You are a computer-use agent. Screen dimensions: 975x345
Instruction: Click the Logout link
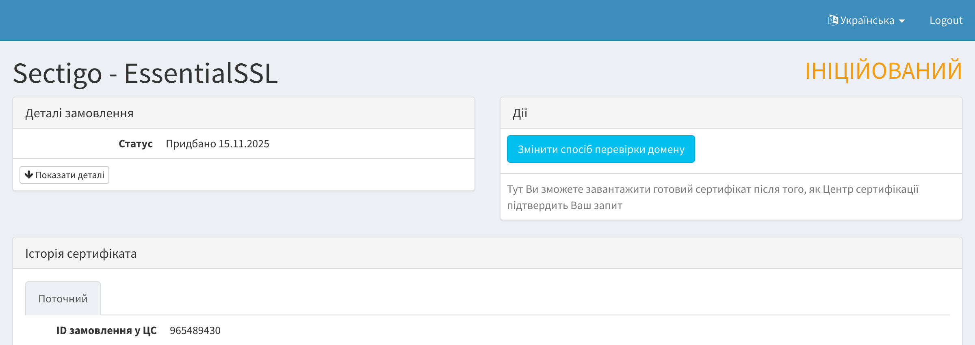[x=946, y=20]
